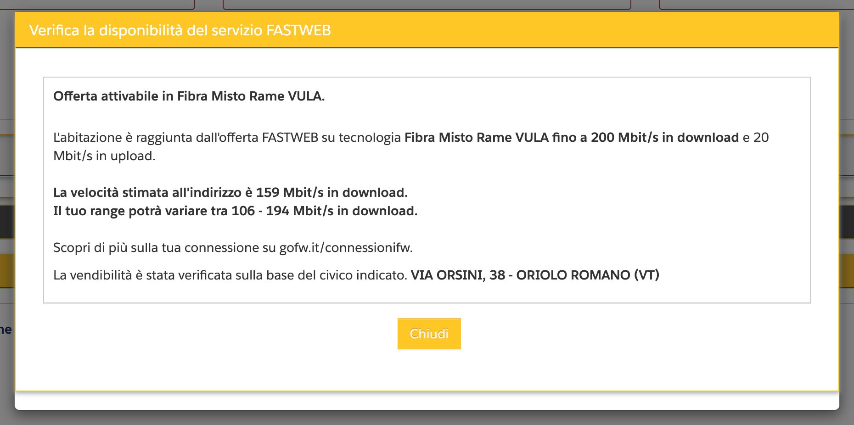This screenshot has height=425, width=854.
Task: Click the bold text 'Fibra Misto Rame VULA fino a 200 Mbit/s in download'
Action: (572, 137)
